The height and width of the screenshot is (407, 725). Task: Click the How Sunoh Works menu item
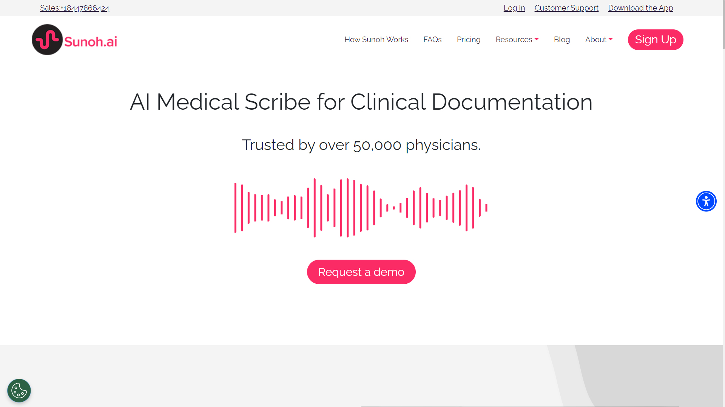[376, 39]
